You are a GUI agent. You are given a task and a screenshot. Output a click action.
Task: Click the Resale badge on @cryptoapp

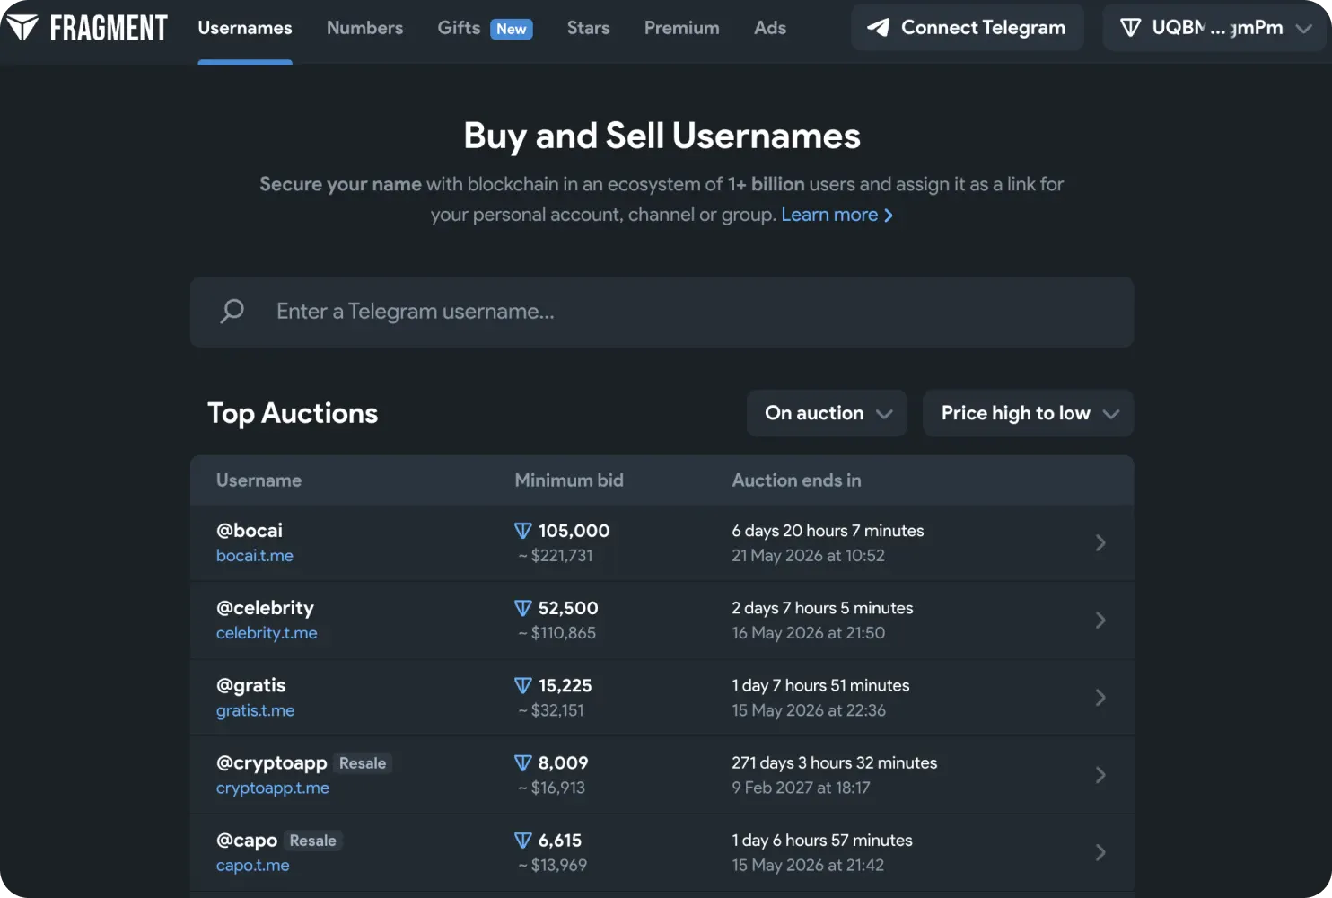click(363, 763)
